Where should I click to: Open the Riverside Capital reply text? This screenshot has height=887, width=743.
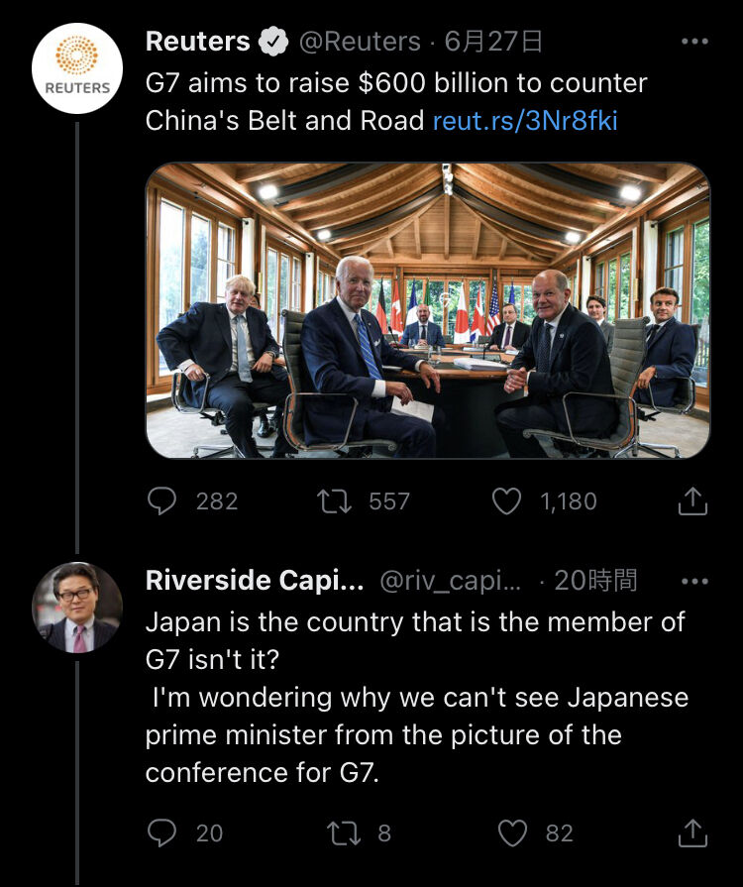click(x=416, y=698)
